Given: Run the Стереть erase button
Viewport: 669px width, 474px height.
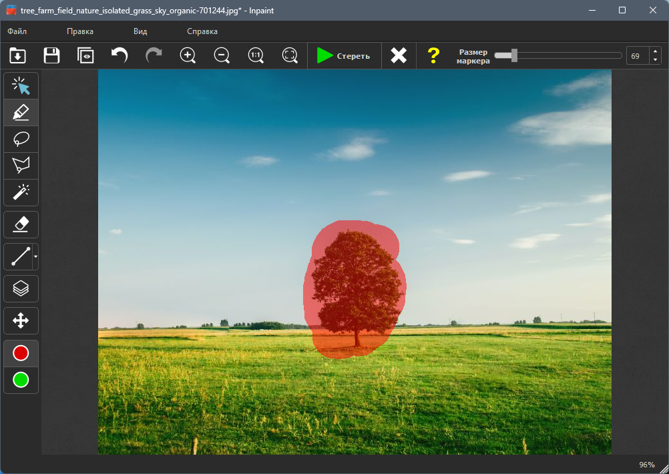Looking at the screenshot, I should point(344,56).
